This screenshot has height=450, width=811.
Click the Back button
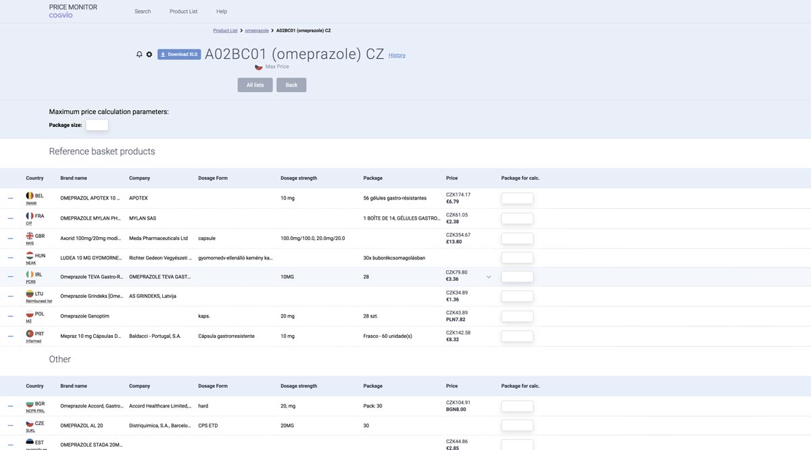click(291, 85)
